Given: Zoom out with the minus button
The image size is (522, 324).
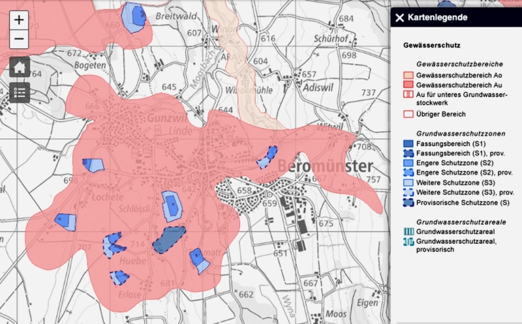Looking at the screenshot, I should (x=19, y=39).
